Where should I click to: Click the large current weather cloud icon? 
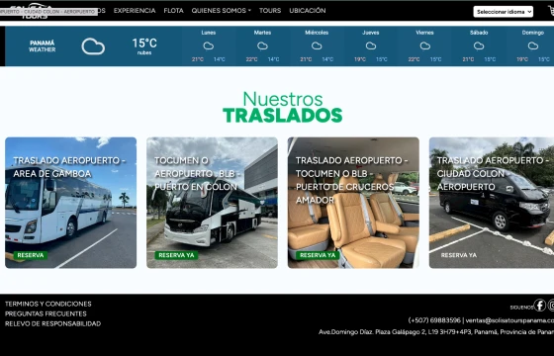tap(93, 46)
